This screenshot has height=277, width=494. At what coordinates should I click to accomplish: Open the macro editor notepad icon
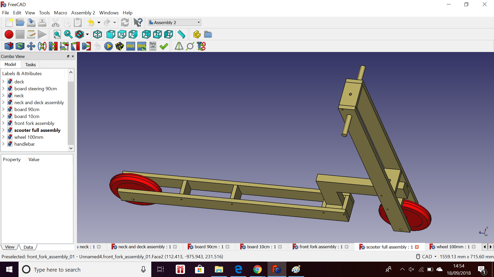click(x=31, y=34)
